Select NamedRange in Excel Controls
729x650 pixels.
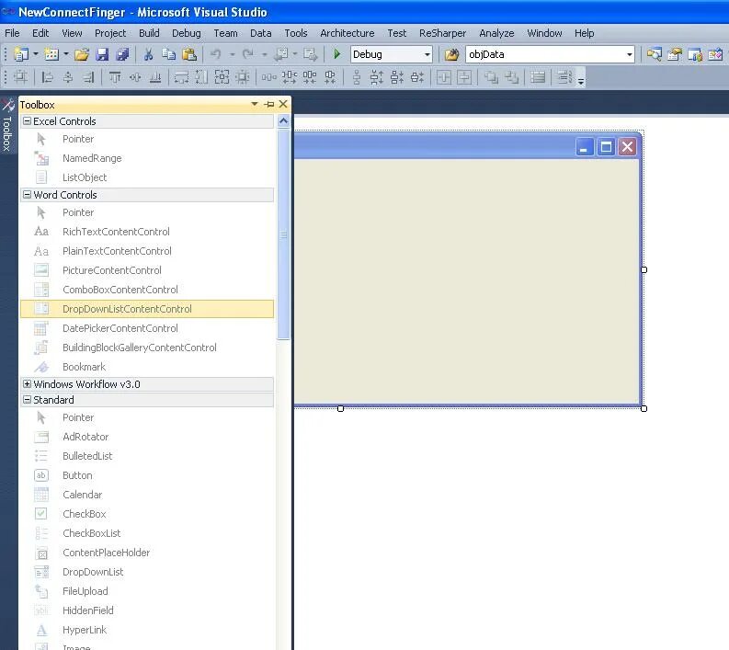[x=147, y=158]
